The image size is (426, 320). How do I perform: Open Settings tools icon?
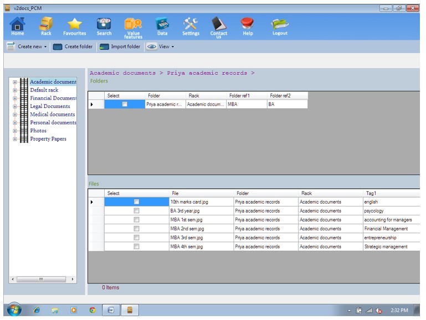click(191, 24)
